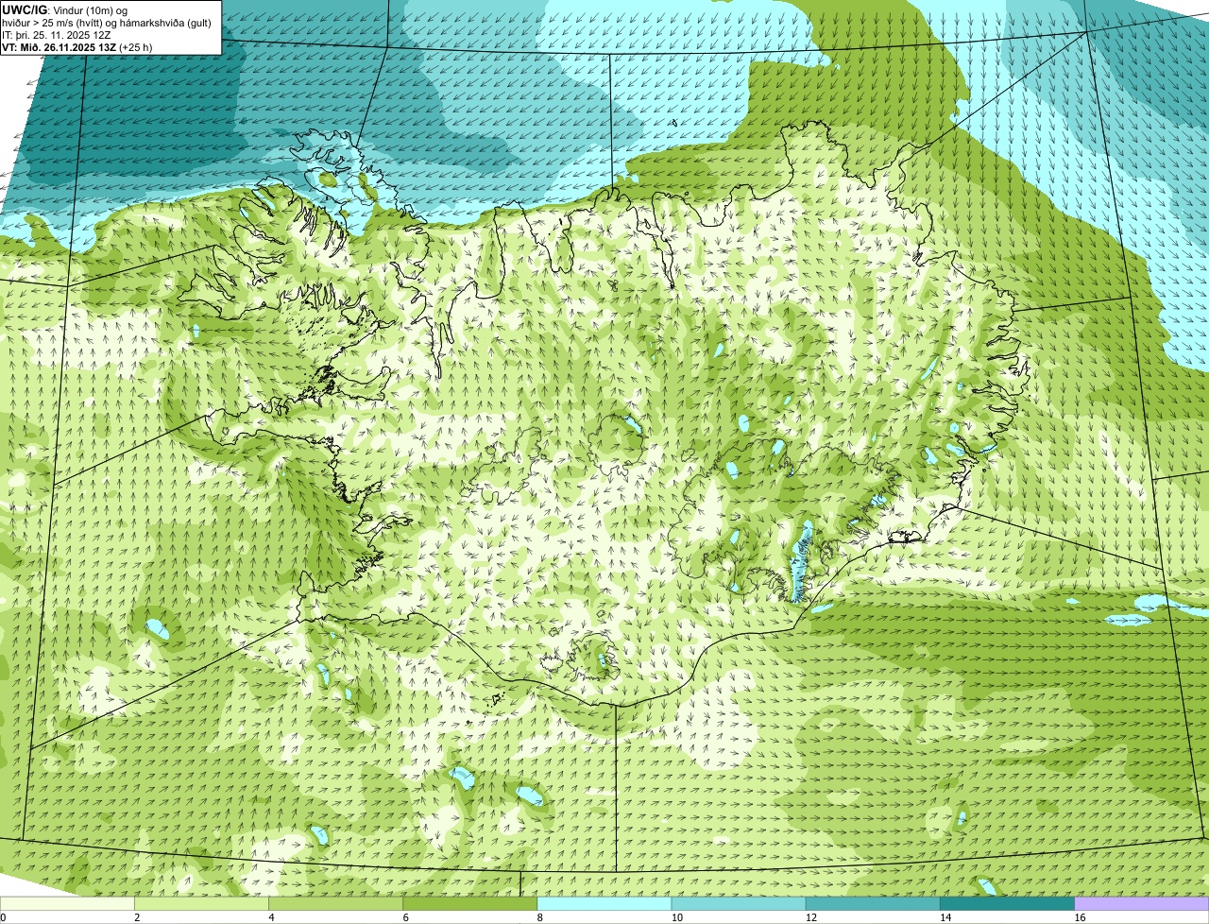Viewport: 1209px width, 924px height.
Task: Click the round Hofsjökull glacier outline in central Iceland
Action: [x=615, y=434]
